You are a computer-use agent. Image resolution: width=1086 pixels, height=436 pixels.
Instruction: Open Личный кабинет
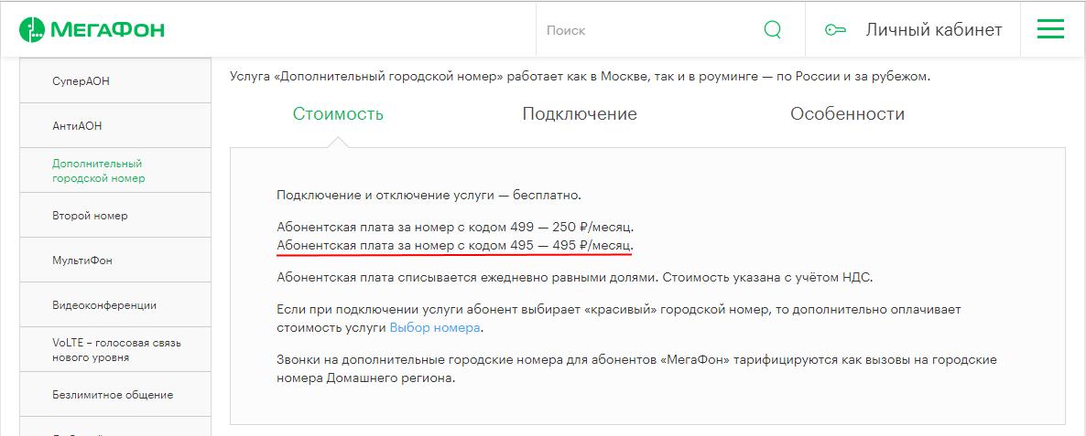click(x=934, y=30)
